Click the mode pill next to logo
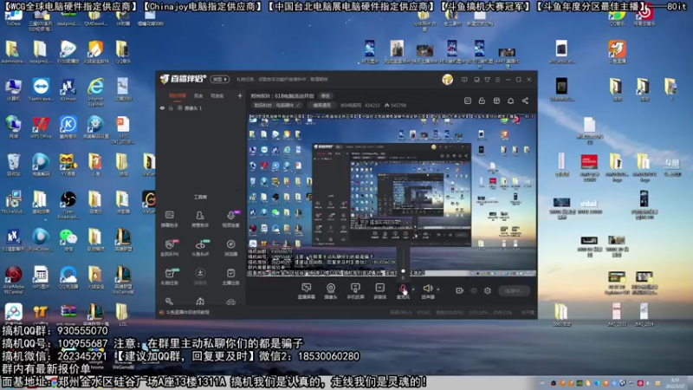This screenshot has width=693, height=390. 220,79
